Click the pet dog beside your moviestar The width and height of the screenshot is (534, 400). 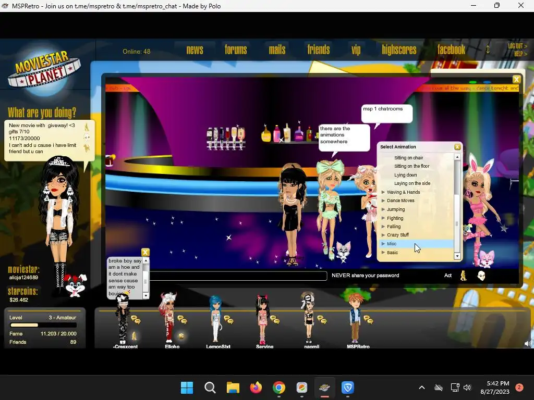(x=76, y=285)
